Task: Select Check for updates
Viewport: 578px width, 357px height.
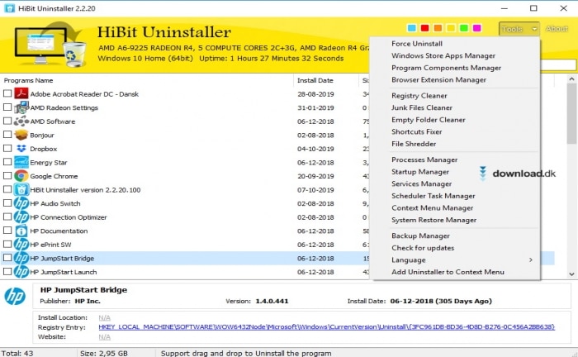Action: point(423,248)
